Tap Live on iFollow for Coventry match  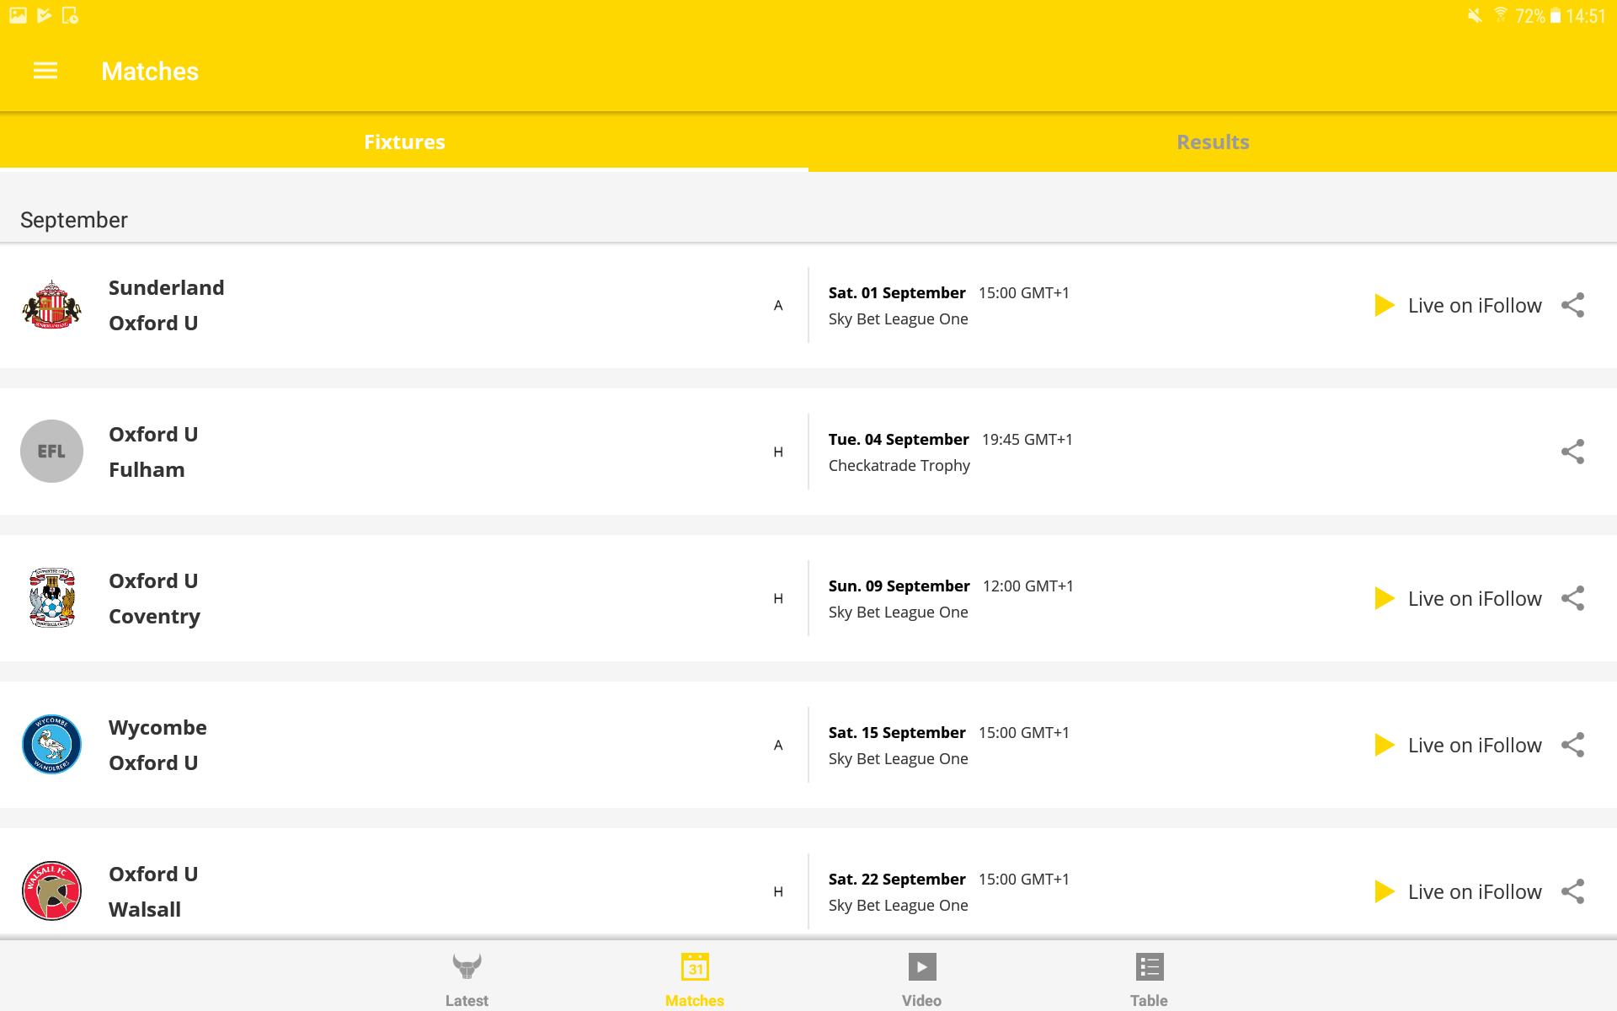[1458, 598]
